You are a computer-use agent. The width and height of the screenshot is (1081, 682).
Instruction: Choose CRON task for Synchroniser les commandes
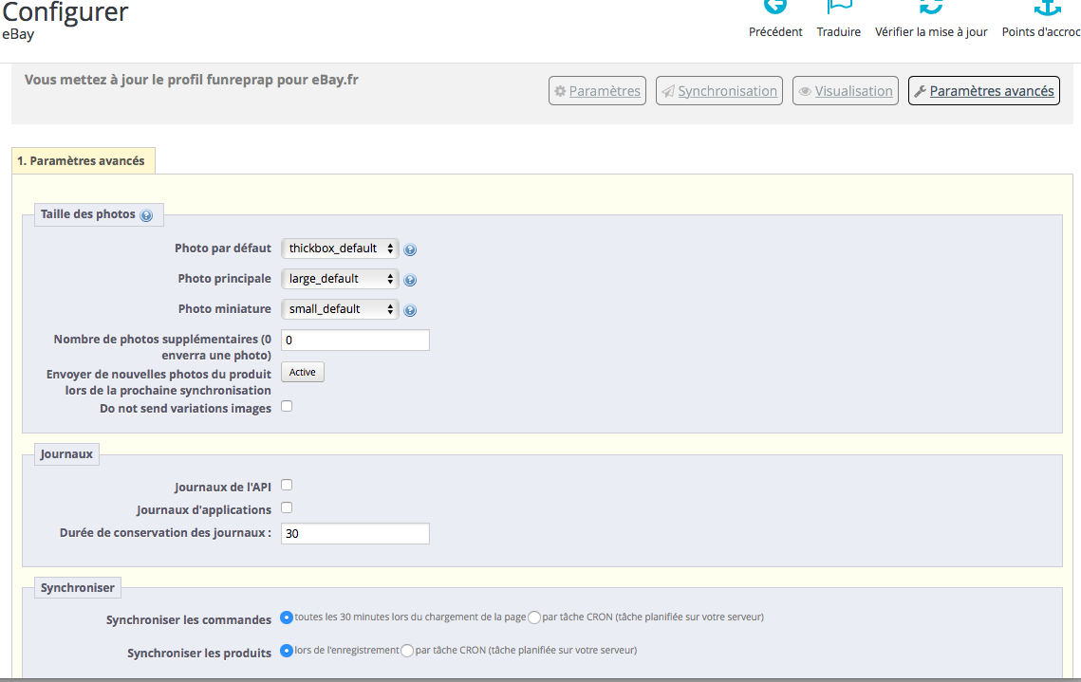pos(534,617)
